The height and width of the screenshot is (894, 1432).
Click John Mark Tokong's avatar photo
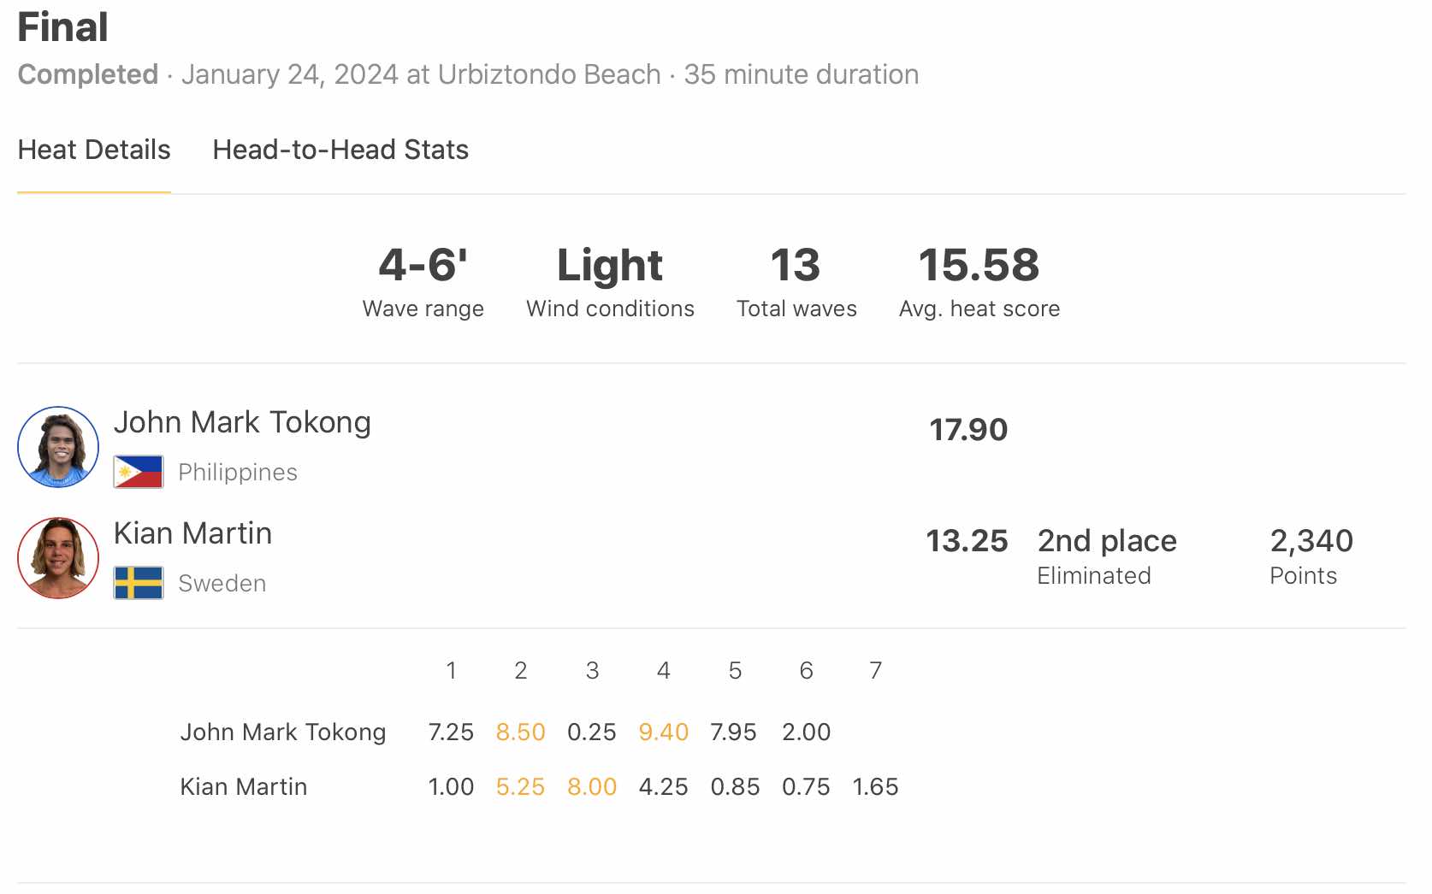pos(58,447)
